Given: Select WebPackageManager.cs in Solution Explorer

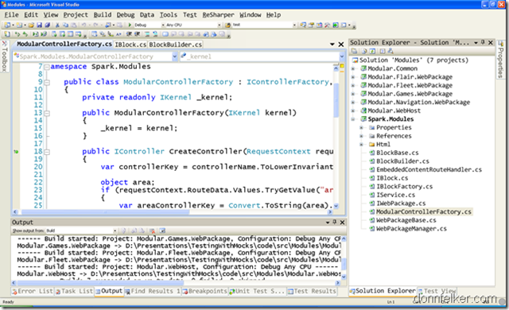Looking at the screenshot, I should click(411, 229).
